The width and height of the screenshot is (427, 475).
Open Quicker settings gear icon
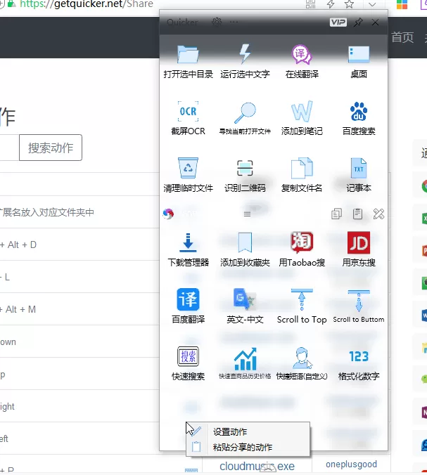217,22
